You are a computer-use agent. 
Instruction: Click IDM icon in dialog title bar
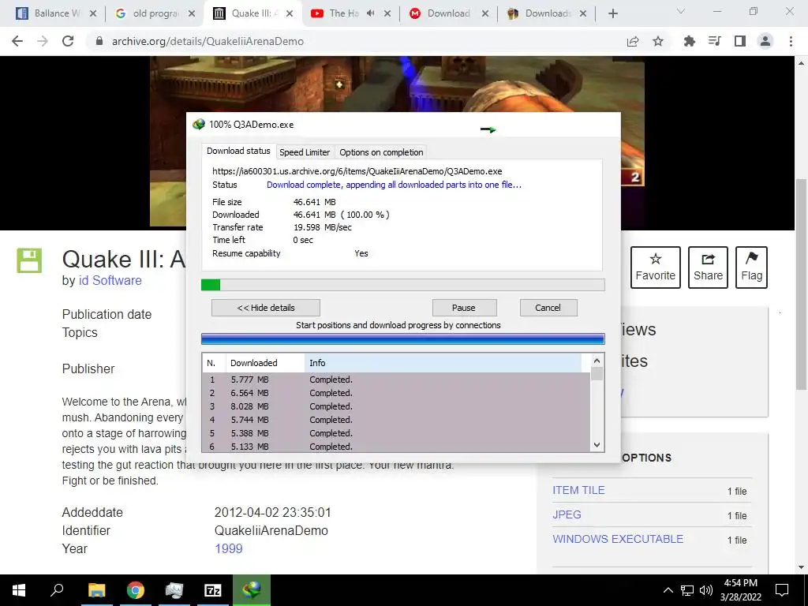198,124
